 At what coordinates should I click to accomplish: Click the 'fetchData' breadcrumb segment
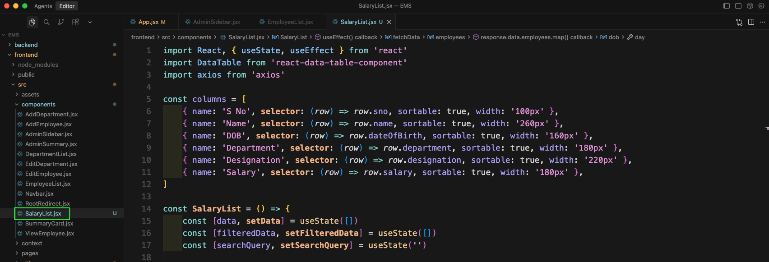[x=403, y=37]
